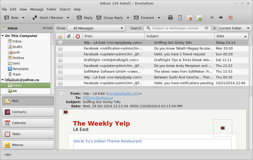The image size is (253, 160).
Task: Click the search magnifier icon
Action: point(148,28)
